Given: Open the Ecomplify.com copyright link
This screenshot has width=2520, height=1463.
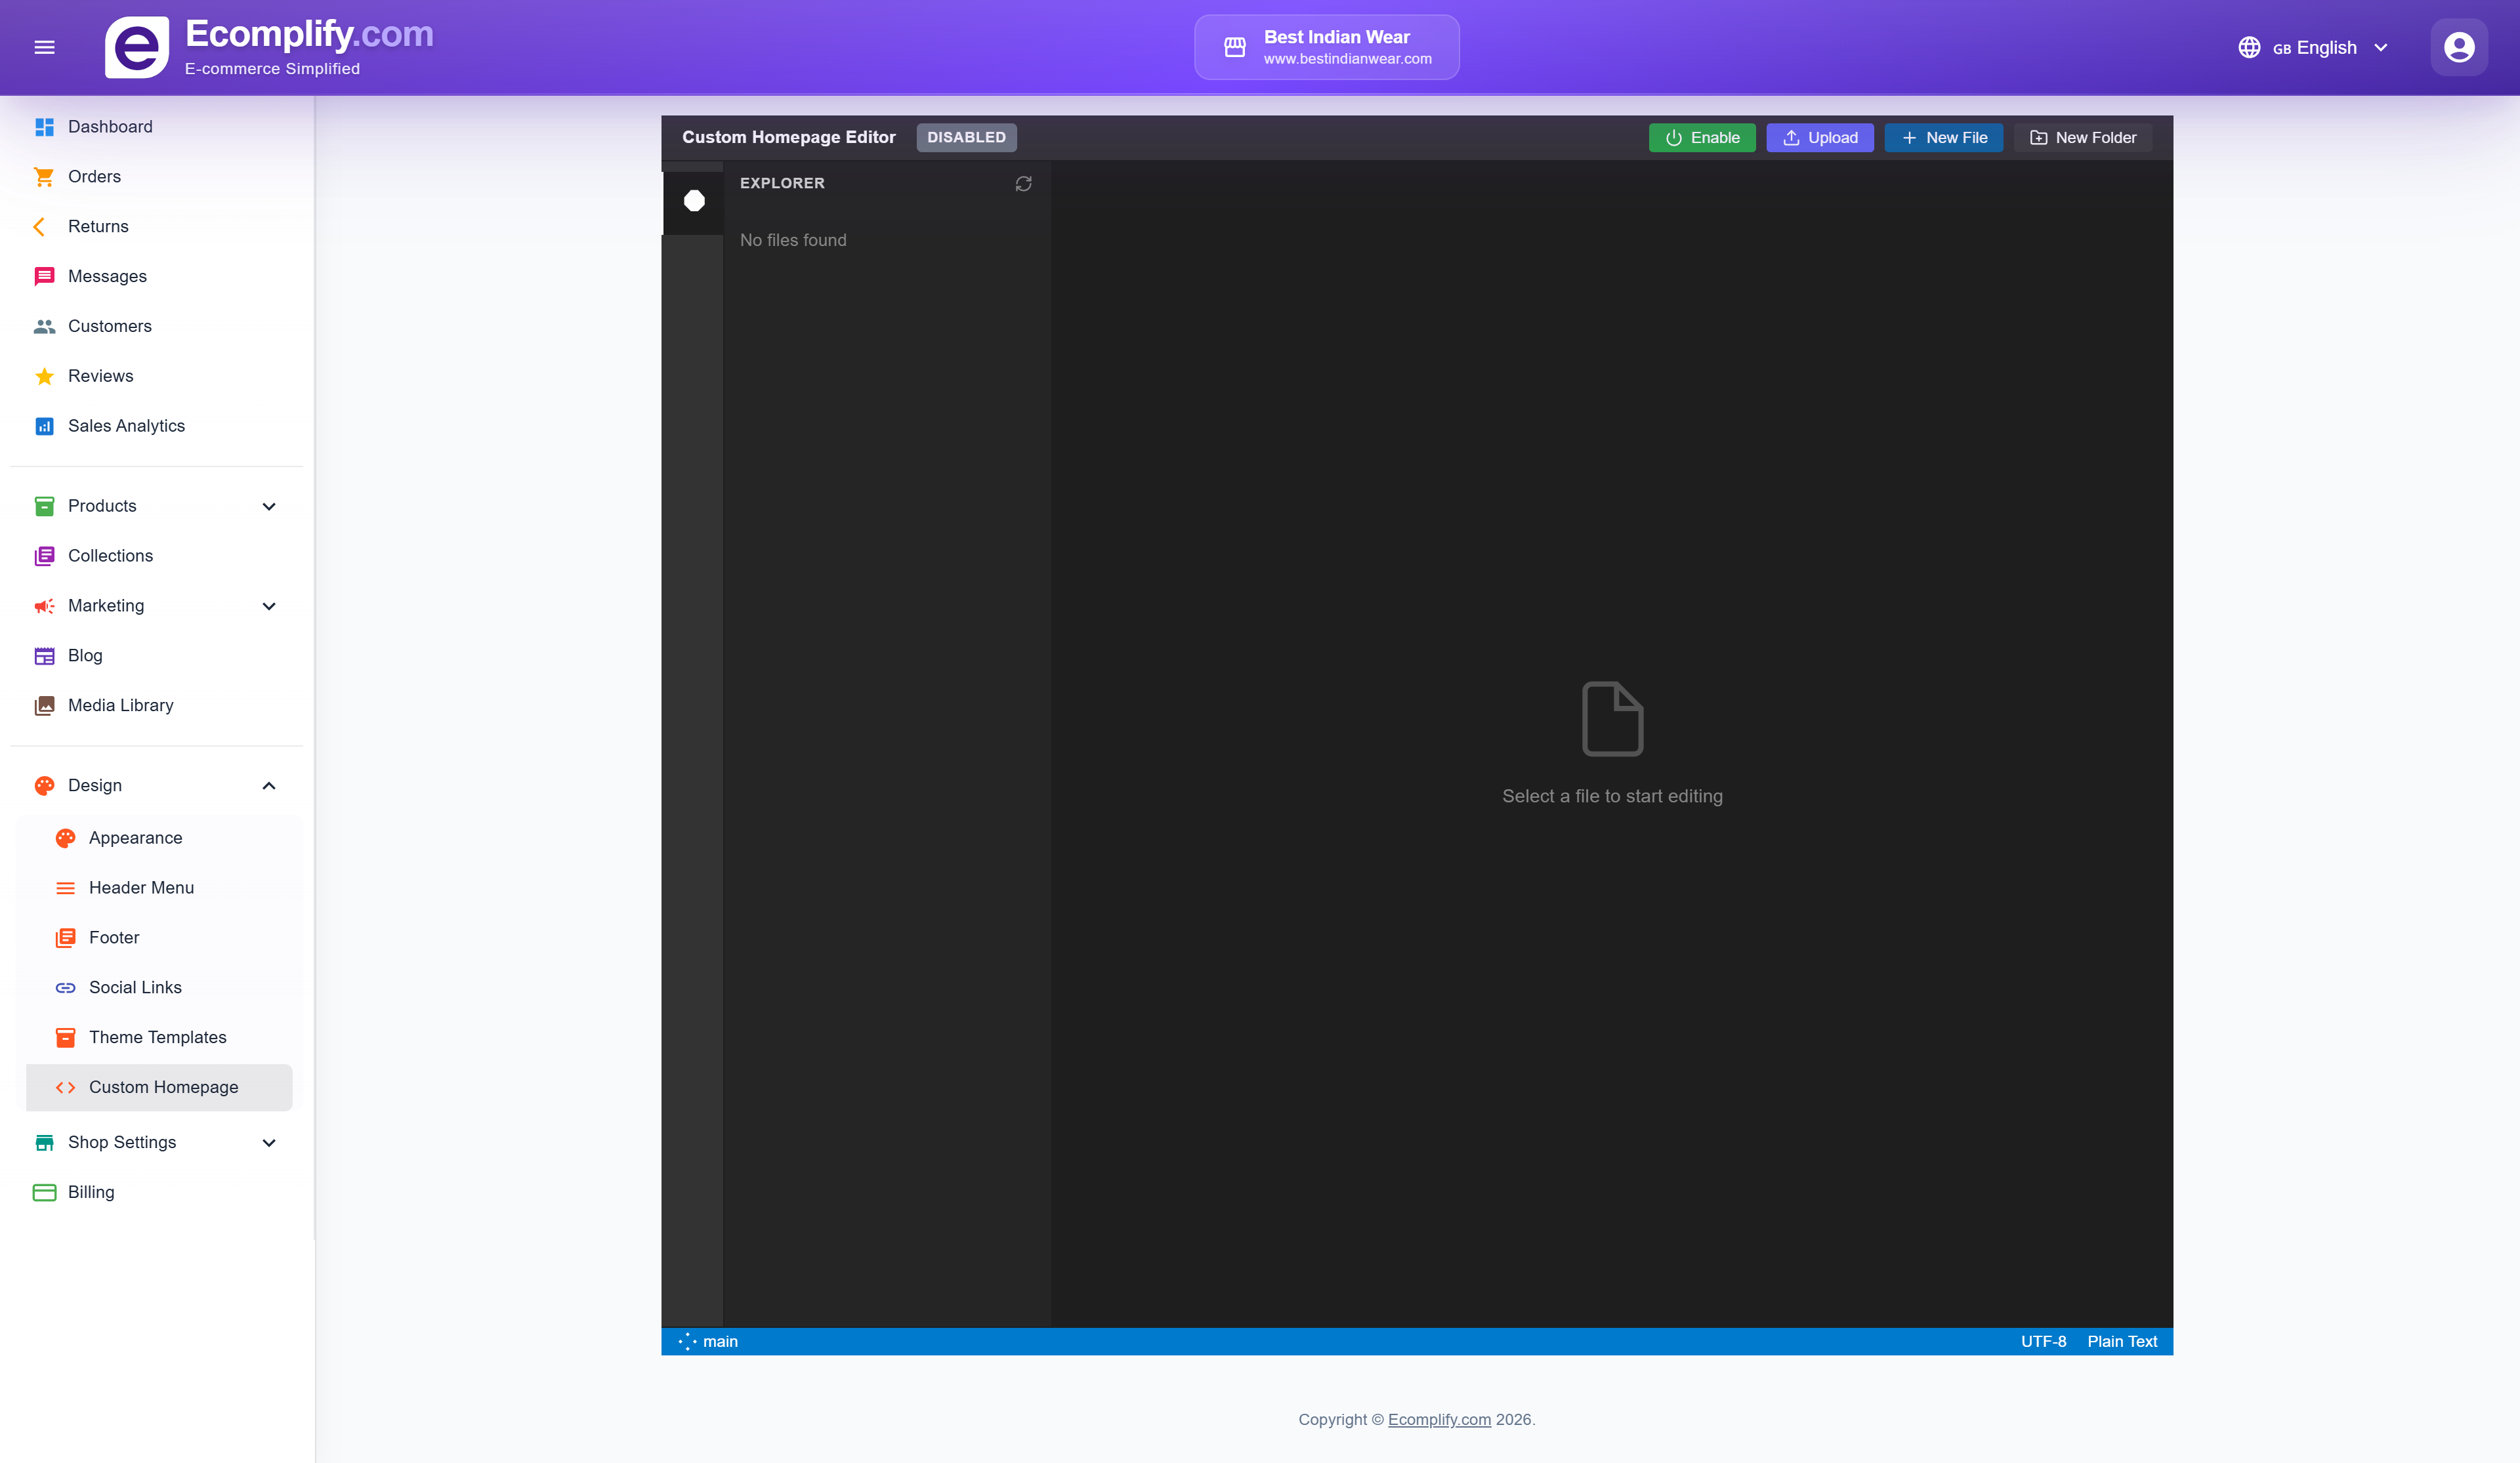Looking at the screenshot, I should pyautogui.click(x=1438, y=1419).
